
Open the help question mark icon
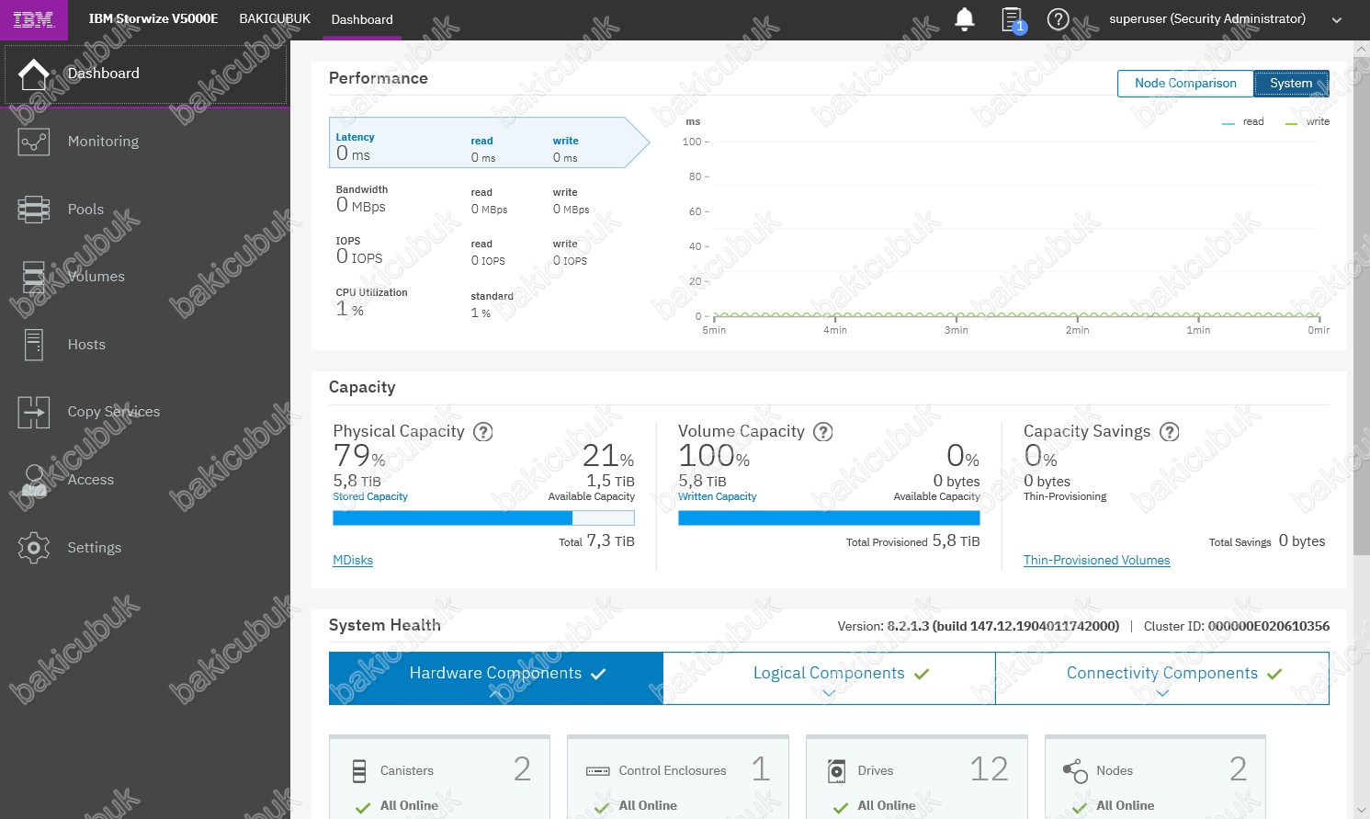tap(1059, 19)
